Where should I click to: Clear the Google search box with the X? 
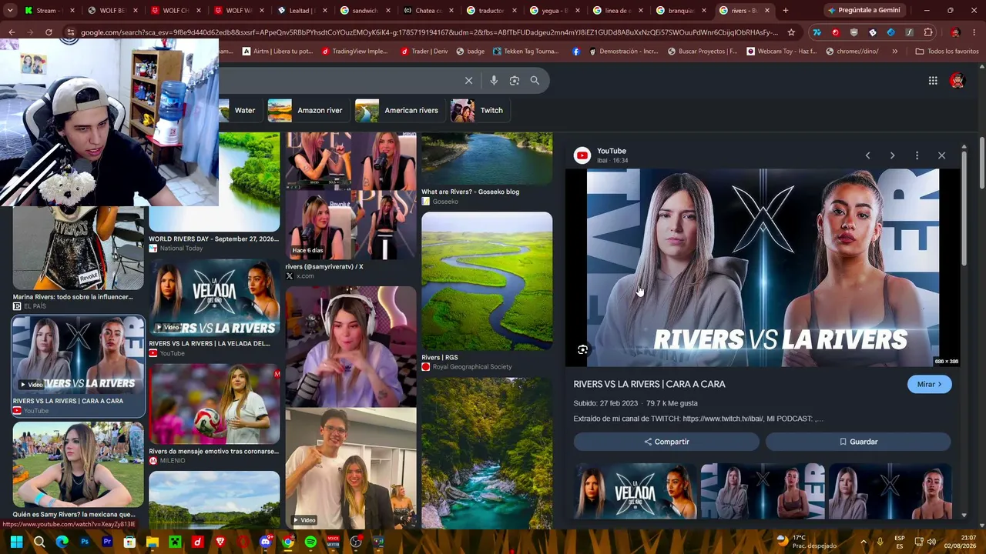pyautogui.click(x=468, y=80)
